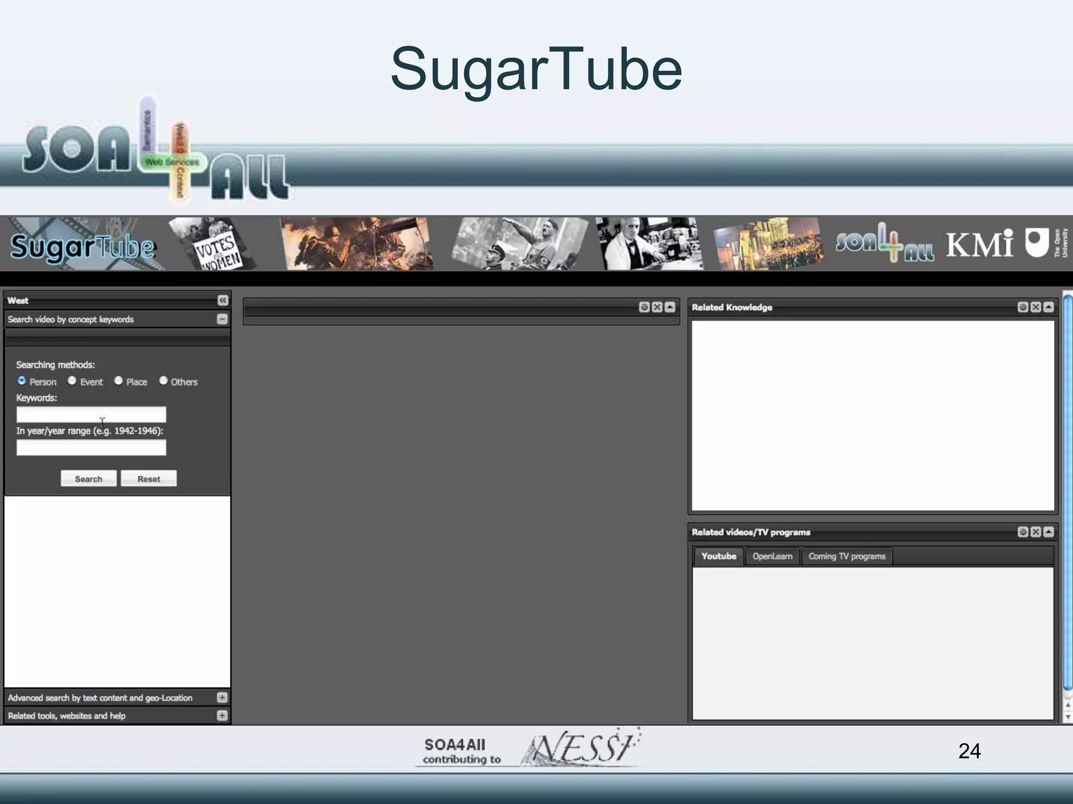Collapse the West side panel
This screenshot has width=1073, height=804.
(x=223, y=300)
